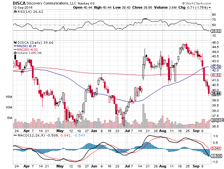Viewport: 224px width, 169px height.
Task: Click the 36.5 price axis label
Action: click(215, 126)
